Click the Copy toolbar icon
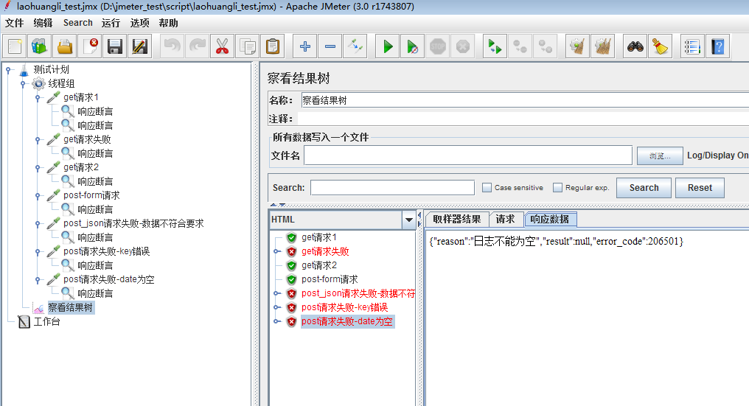749x406 pixels. click(248, 46)
